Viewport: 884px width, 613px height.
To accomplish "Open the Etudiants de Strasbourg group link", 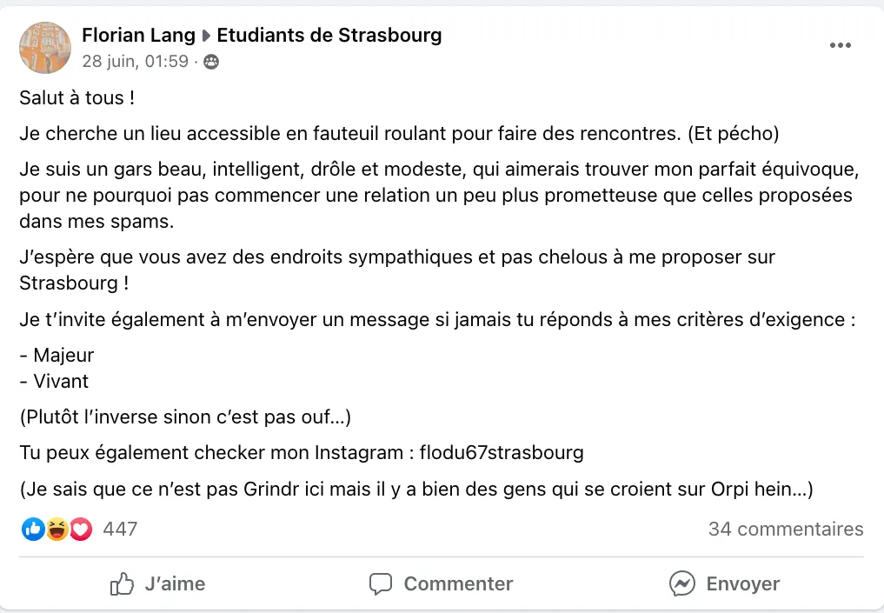I will click(329, 36).
